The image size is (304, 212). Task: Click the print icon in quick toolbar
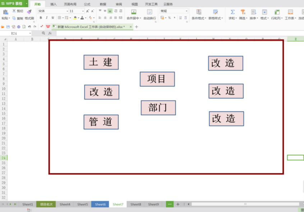19,27
